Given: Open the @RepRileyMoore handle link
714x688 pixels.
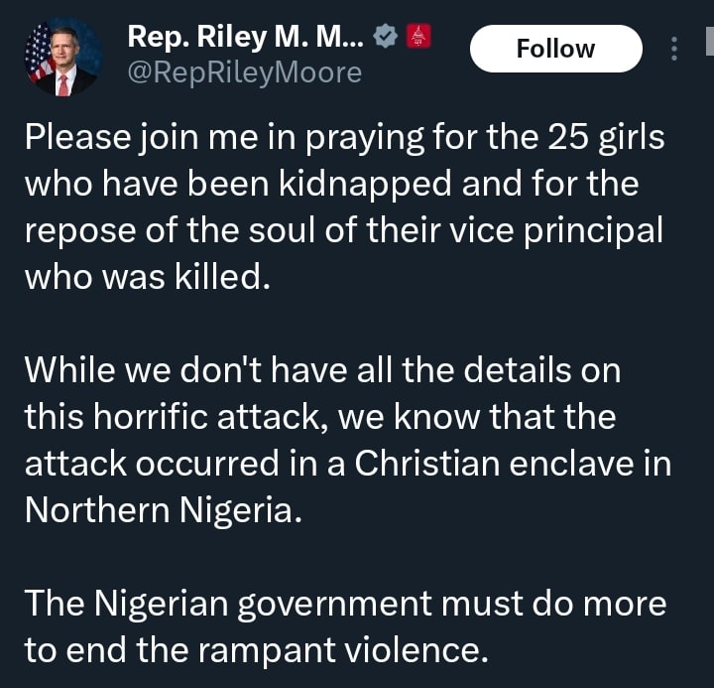Looking at the screenshot, I should [x=244, y=73].
